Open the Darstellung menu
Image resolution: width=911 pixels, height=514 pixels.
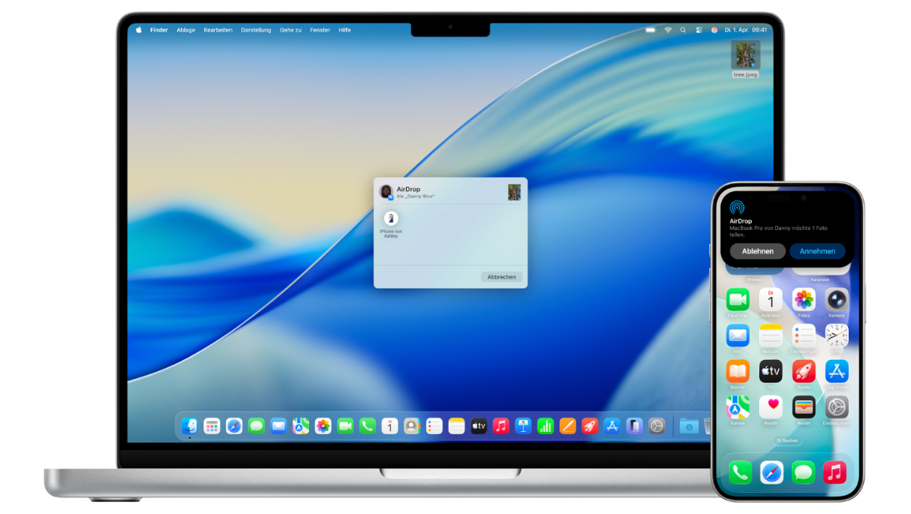tap(256, 30)
